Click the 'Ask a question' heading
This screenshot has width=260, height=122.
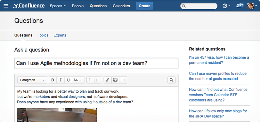[32, 50]
